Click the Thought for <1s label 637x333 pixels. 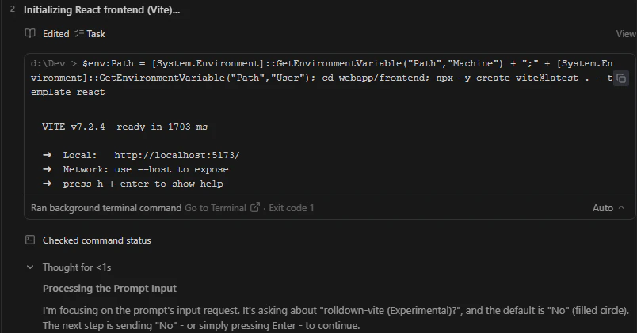pos(77,267)
